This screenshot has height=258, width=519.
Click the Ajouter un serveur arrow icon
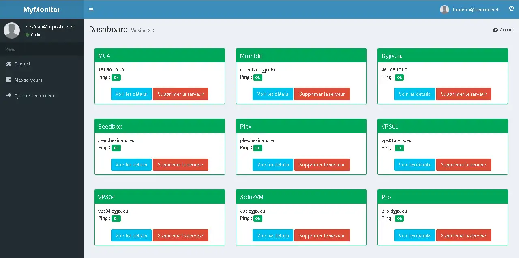point(9,95)
